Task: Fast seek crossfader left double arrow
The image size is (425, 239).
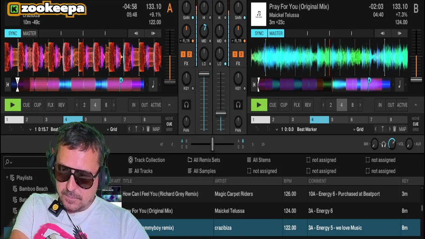Action: 162,144
